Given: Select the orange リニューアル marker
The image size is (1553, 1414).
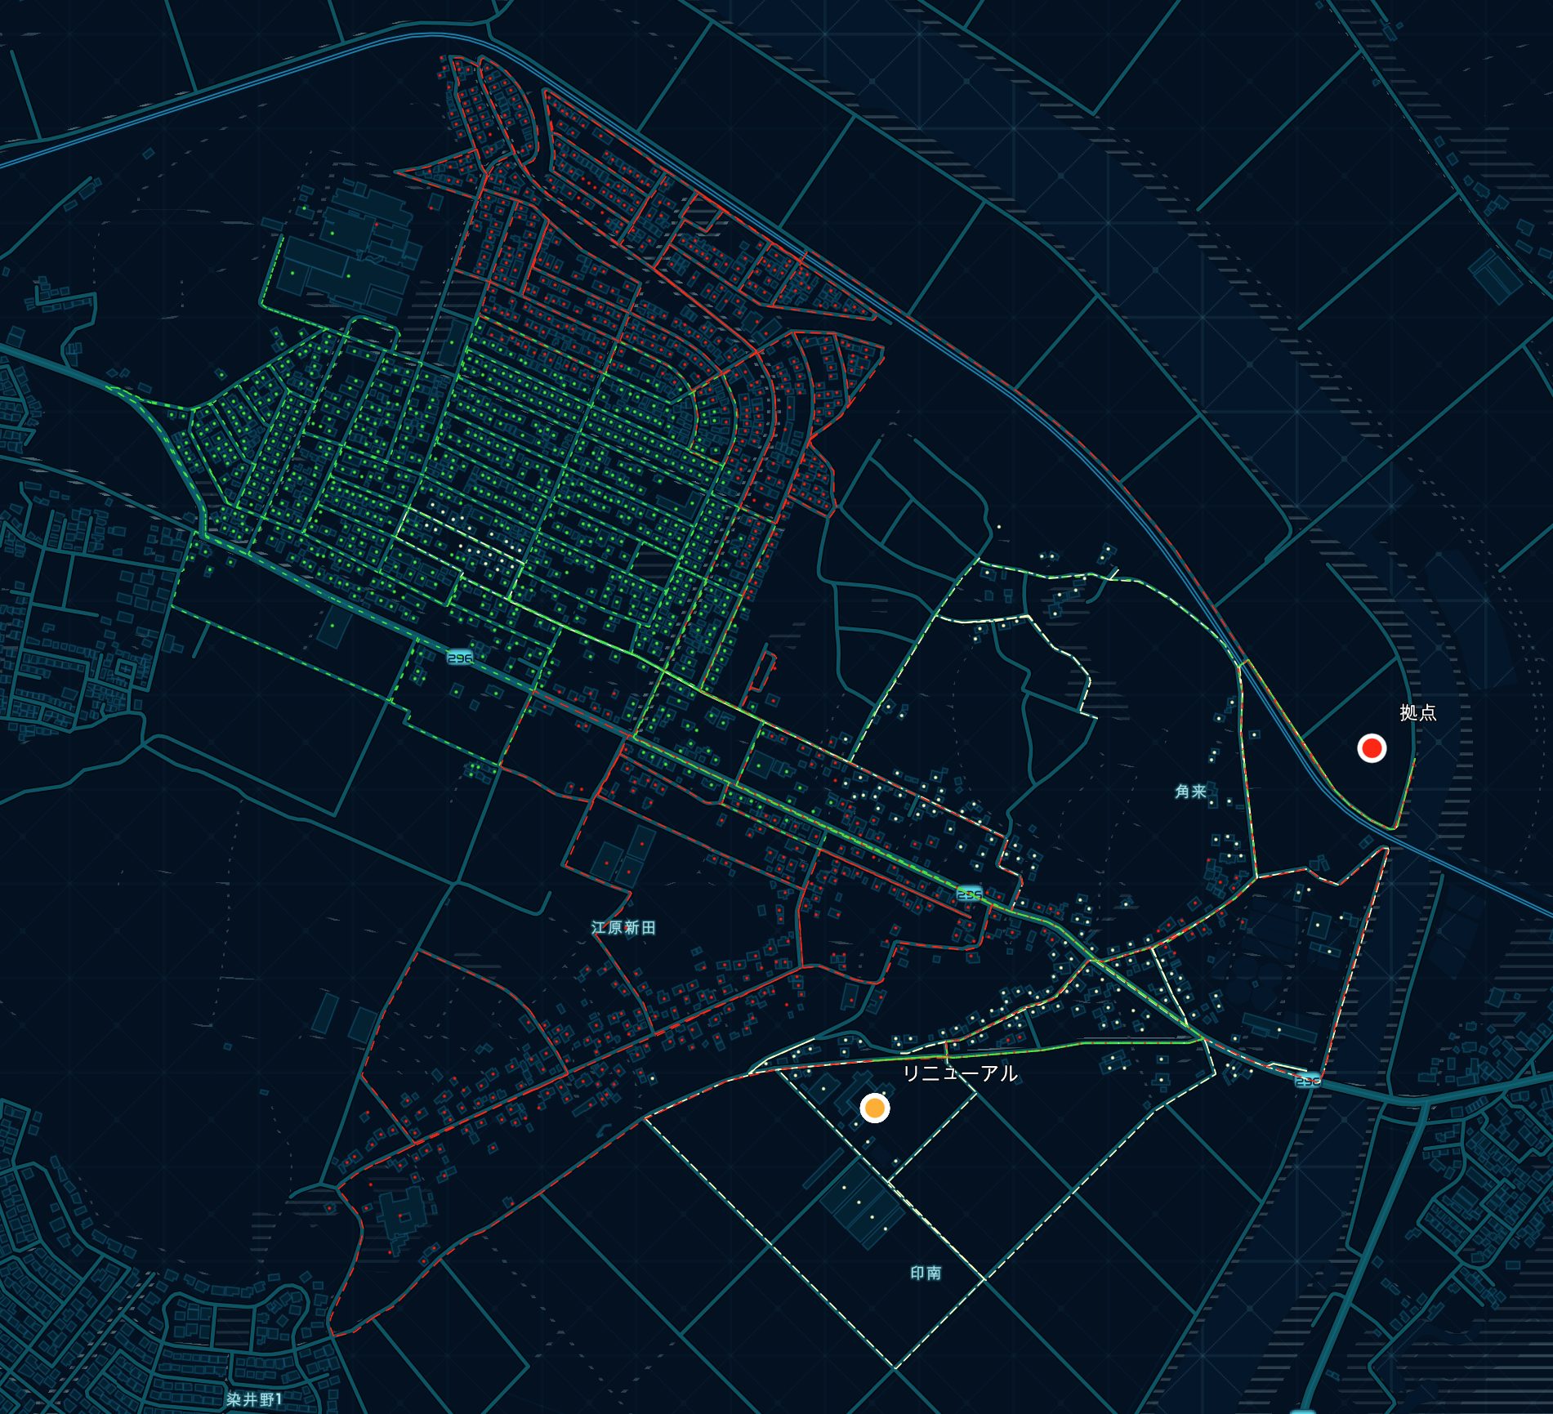Looking at the screenshot, I should coord(875,1108).
